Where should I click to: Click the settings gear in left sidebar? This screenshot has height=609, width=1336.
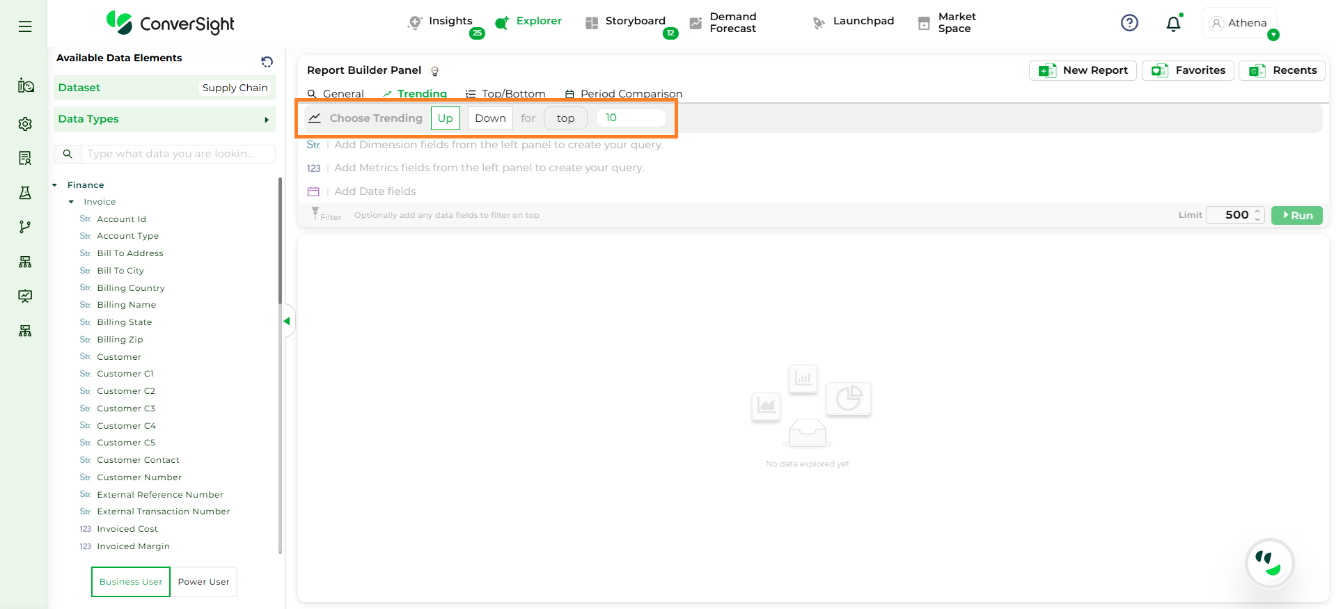pyautogui.click(x=25, y=124)
